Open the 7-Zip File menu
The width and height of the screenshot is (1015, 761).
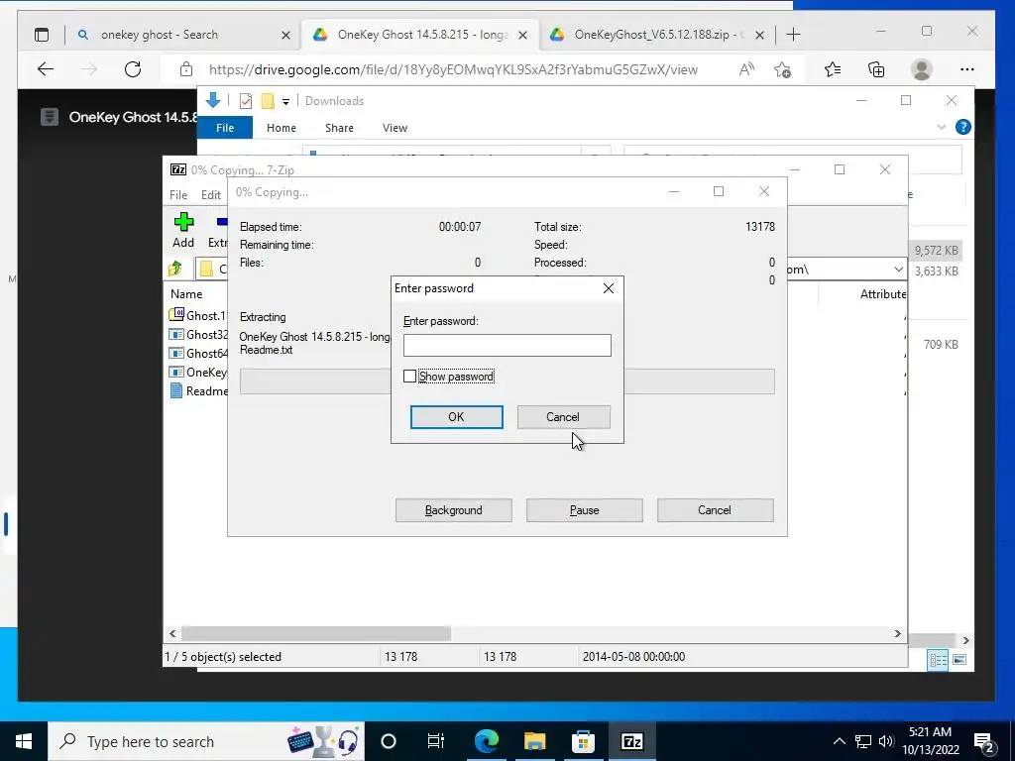point(178,195)
